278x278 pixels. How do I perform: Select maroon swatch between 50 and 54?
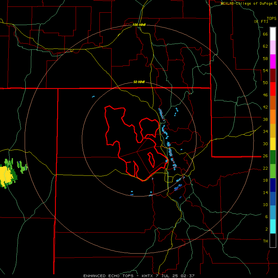[273, 75]
